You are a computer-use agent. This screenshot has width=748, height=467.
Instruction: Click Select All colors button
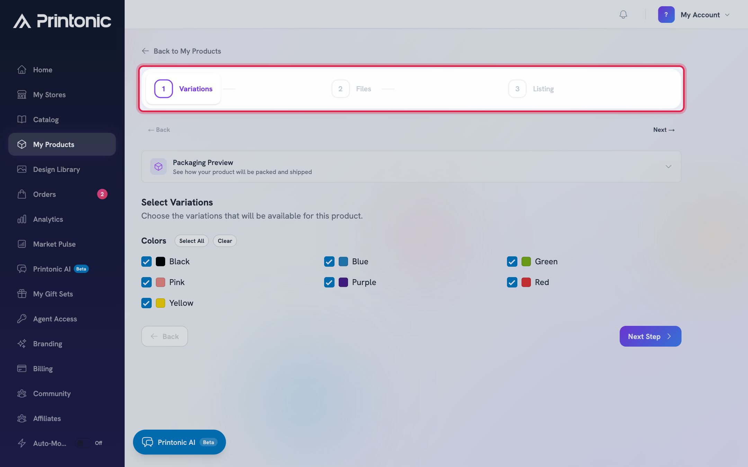[x=192, y=241]
